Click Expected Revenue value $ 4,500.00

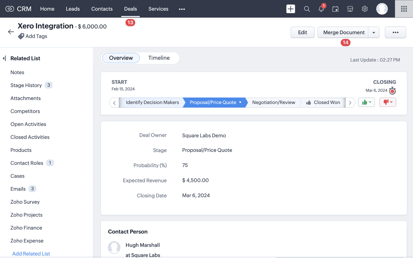click(x=195, y=180)
